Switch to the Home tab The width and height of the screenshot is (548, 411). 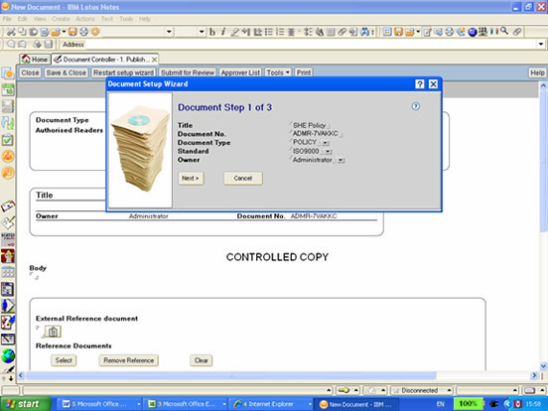35,60
